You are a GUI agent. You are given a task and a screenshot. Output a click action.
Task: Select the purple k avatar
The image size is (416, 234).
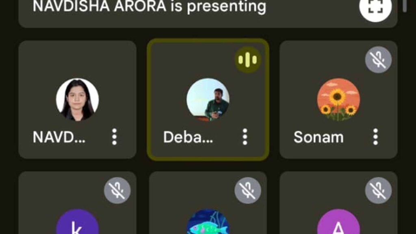[78, 222]
